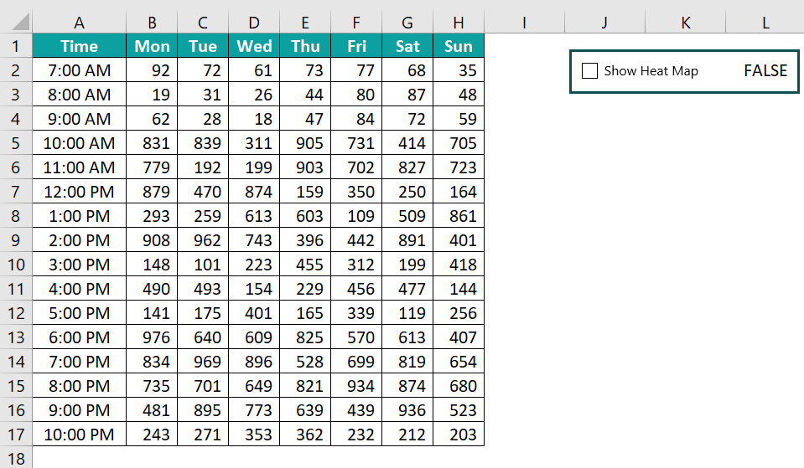Click the cell containing 895
This screenshot has height=468, width=804.
(203, 409)
